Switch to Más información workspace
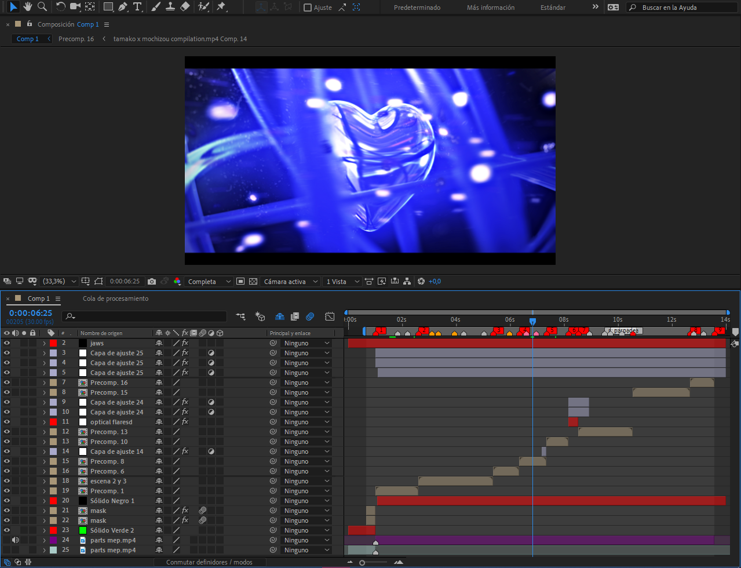This screenshot has width=741, height=568. click(x=491, y=8)
